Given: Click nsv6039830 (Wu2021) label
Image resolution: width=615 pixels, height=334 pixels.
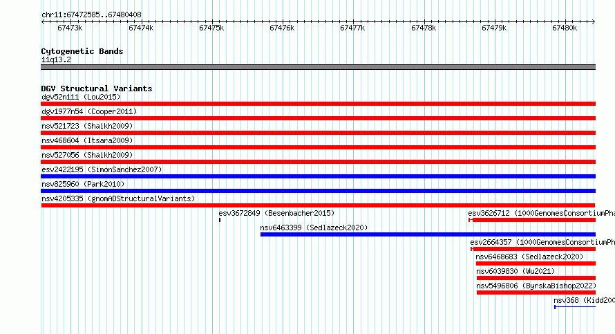Looking at the screenshot, I should point(515,271).
